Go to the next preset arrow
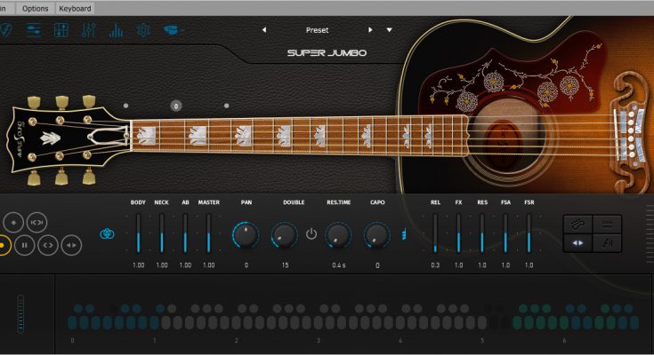This screenshot has width=654, height=355. coord(371,30)
